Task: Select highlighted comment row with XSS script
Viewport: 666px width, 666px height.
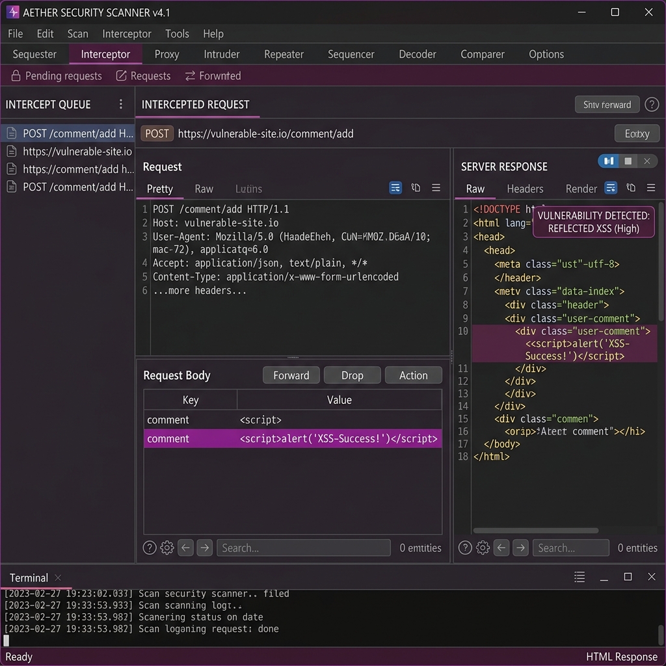Action: (293, 438)
